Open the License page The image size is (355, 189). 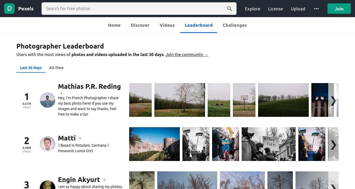[x=275, y=9]
